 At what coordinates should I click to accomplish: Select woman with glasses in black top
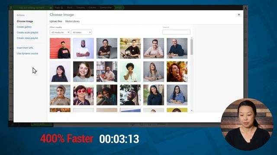point(60,71)
